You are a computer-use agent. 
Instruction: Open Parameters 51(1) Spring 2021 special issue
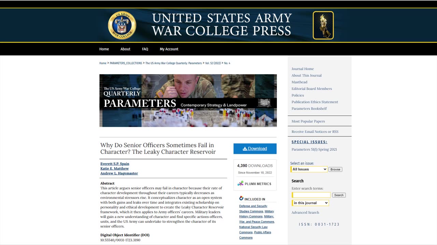[314, 149]
